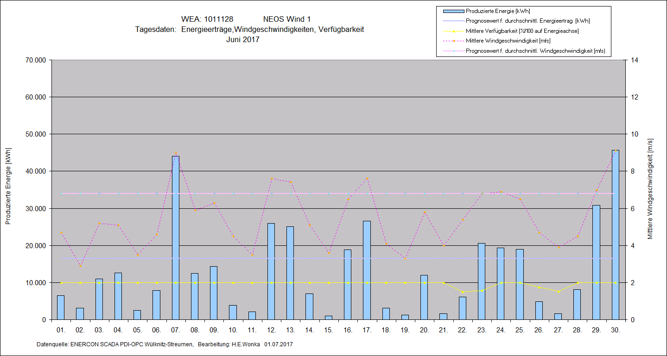Click the wind speed data point above day 02.
The image size is (667, 356).
[x=80, y=266]
